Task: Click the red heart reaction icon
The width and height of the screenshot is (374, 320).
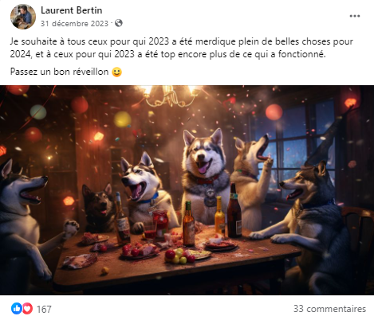Action: (27, 309)
